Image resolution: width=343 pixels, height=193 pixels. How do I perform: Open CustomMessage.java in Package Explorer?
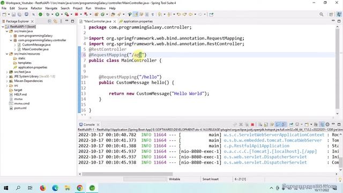[36, 44]
